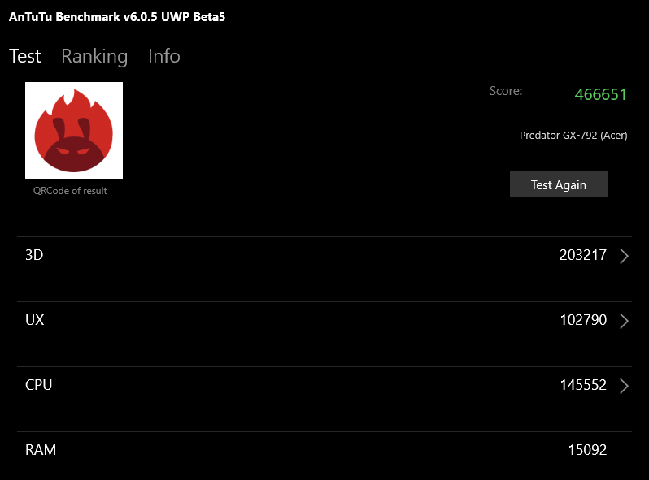Screen dimensions: 649x480
Task: Switch to the Ranking tab
Action: pyautogui.click(x=94, y=56)
